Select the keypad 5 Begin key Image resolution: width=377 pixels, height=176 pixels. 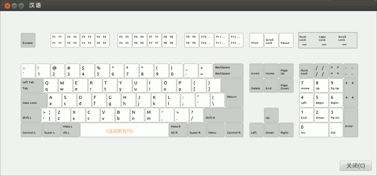pyautogui.click(x=321, y=100)
